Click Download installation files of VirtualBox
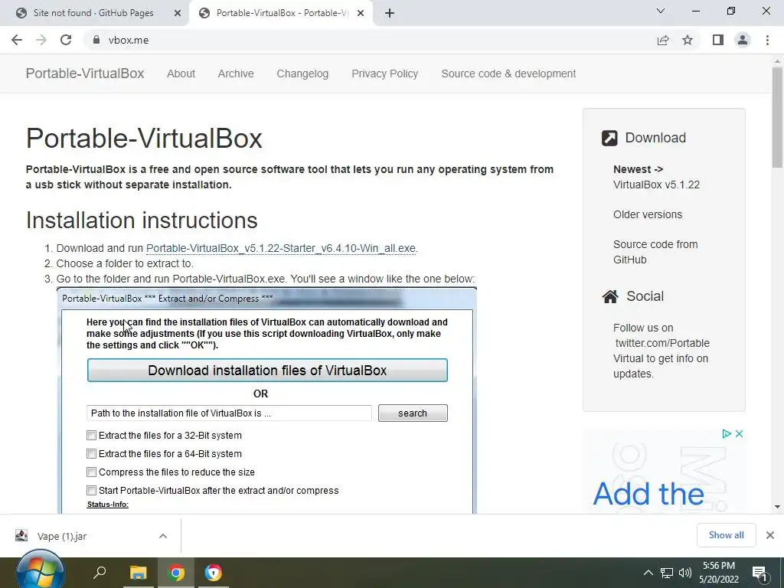The width and height of the screenshot is (784, 588). click(267, 371)
